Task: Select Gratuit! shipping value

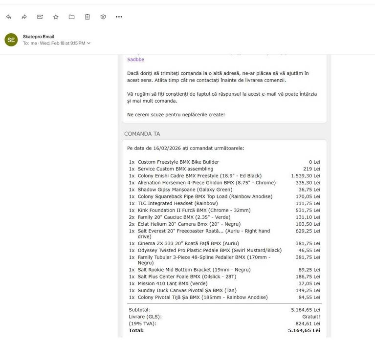Action: point(311,317)
